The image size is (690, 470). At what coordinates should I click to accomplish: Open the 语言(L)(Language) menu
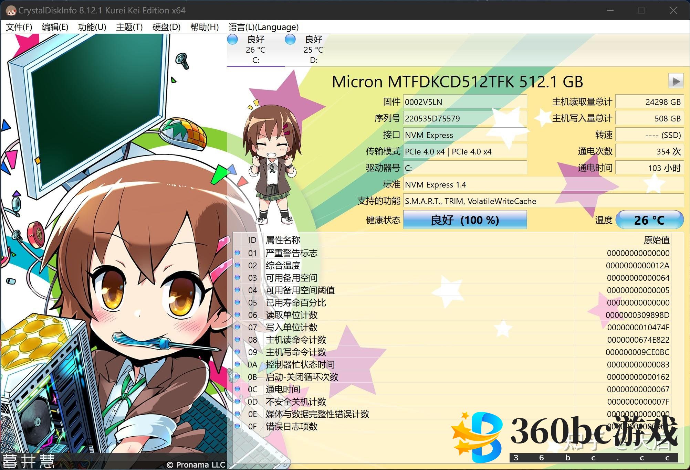point(263,27)
